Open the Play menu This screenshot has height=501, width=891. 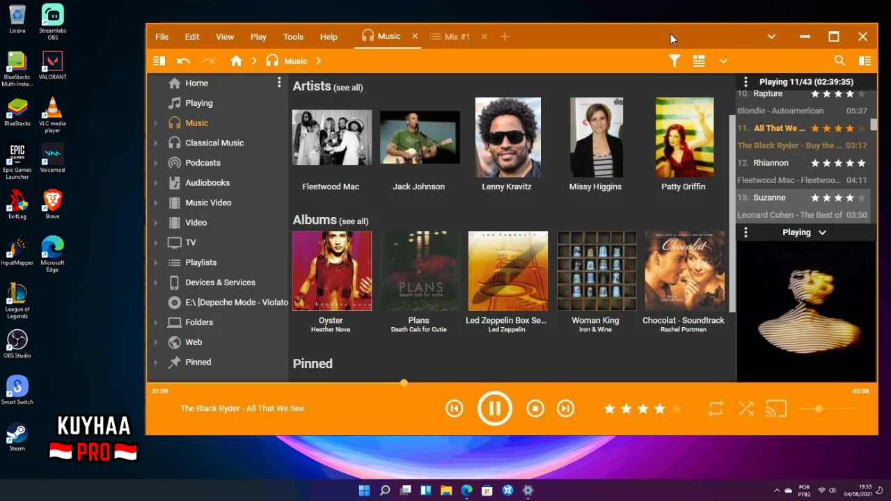(x=258, y=37)
